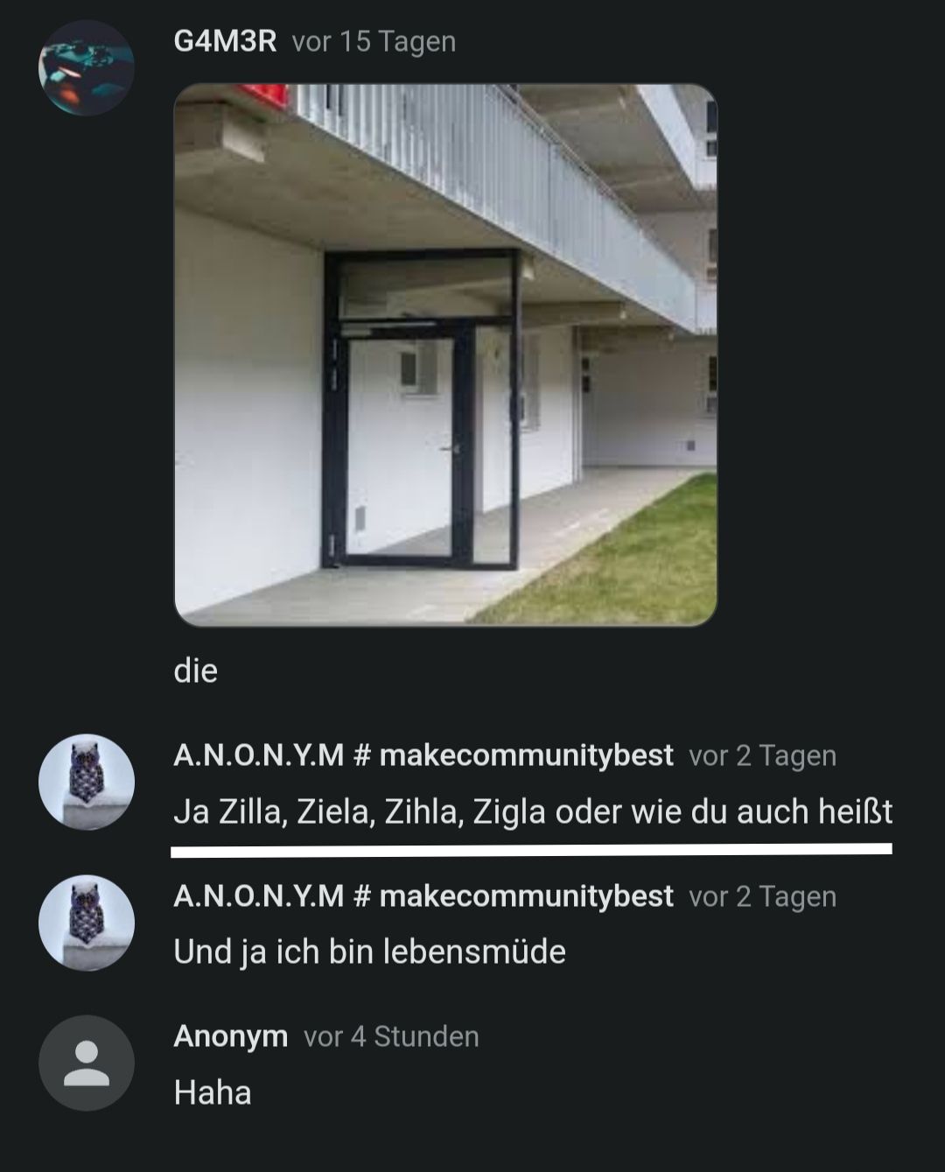Select 'Und ja ich bin lebensmüde' comment

point(370,952)
